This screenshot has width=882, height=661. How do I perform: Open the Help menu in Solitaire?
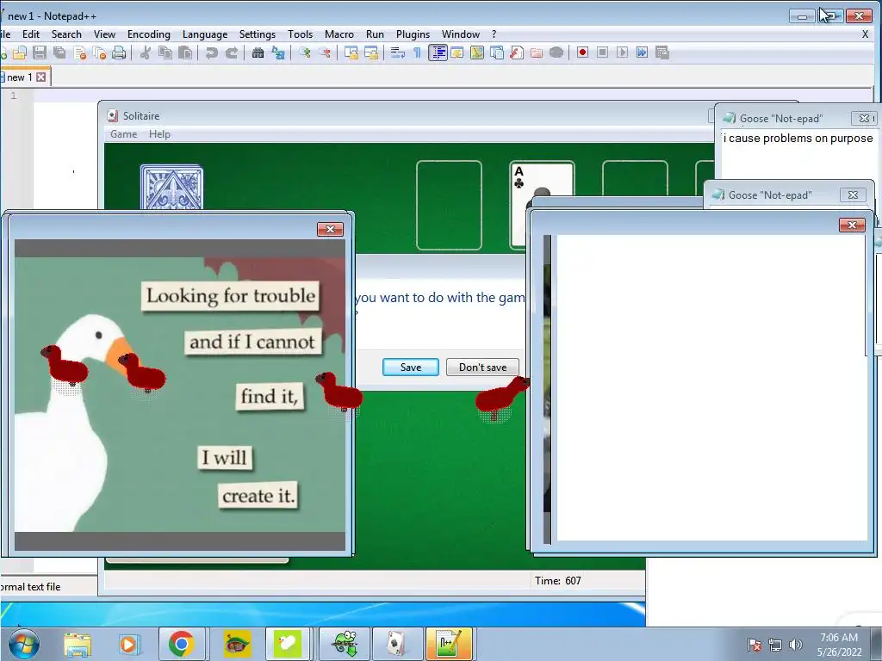[159, 134]
